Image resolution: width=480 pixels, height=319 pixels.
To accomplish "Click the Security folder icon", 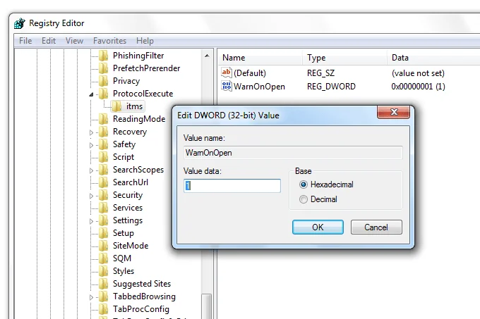I will pyautogui.click(x=104, y=195).
